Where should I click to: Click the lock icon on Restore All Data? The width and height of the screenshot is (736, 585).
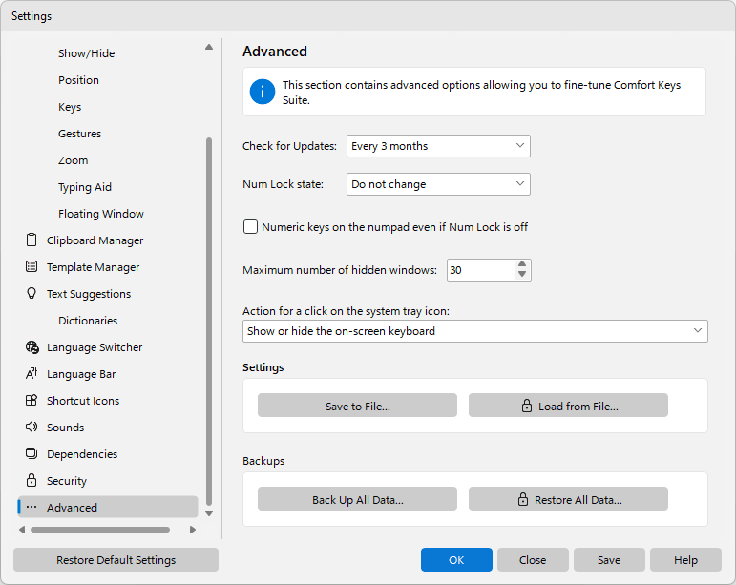(523, 499)
